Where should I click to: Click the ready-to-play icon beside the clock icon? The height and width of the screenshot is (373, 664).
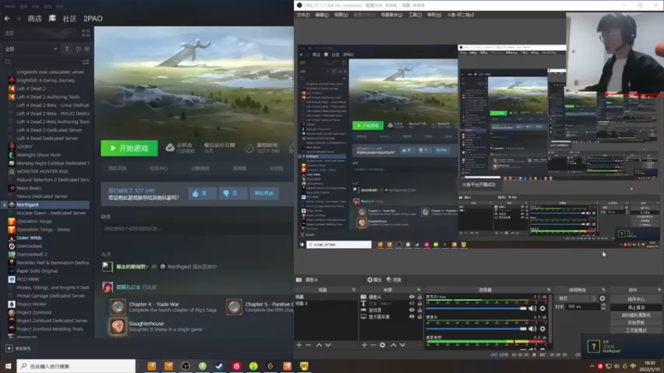point(87,49)
